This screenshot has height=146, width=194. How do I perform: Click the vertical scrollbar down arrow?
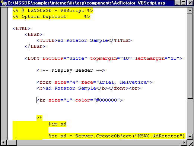190,136
